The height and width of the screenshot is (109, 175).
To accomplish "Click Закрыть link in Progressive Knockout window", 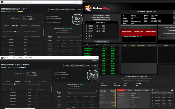I will (79, 5).
